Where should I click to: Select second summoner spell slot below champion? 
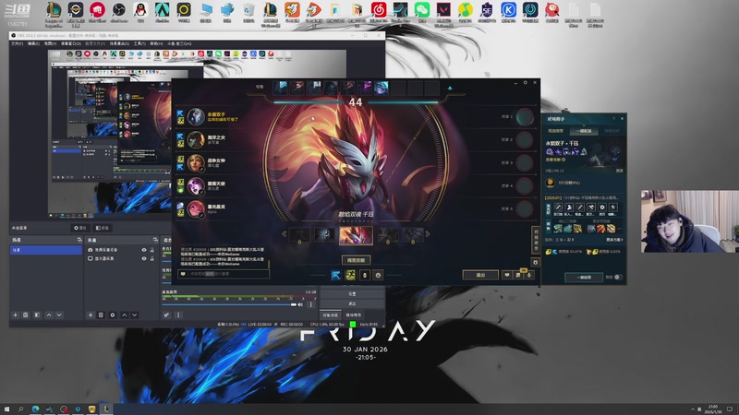pos(350,275)
